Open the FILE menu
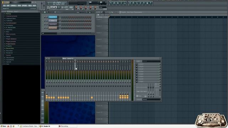The height and width of the screenshot is (128, 228). click(4, 6)
